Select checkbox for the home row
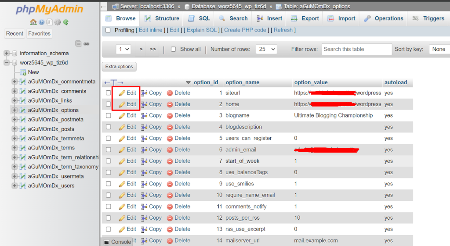The height and width of the screenshot is (246, 450). [x=109, y=104]
